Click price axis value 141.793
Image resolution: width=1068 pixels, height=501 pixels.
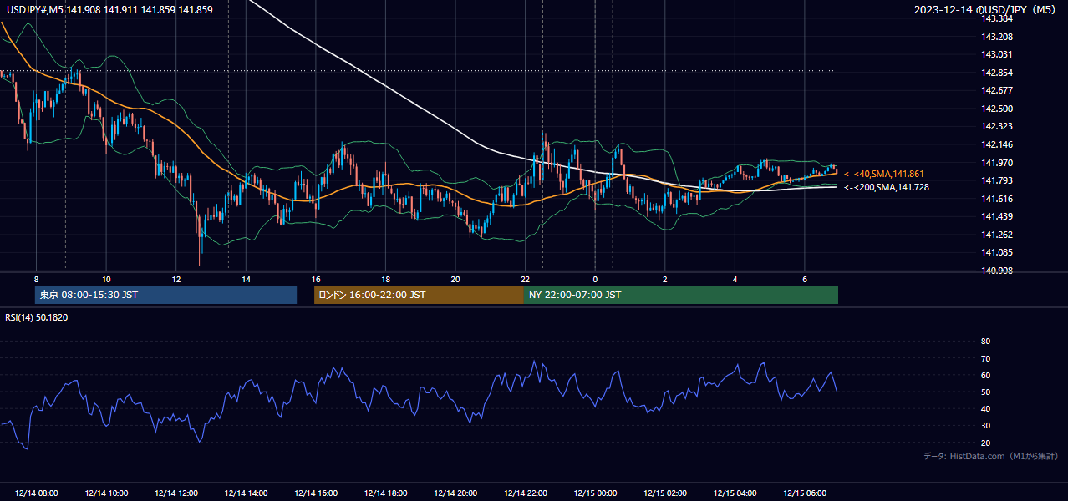click(996, 180)
